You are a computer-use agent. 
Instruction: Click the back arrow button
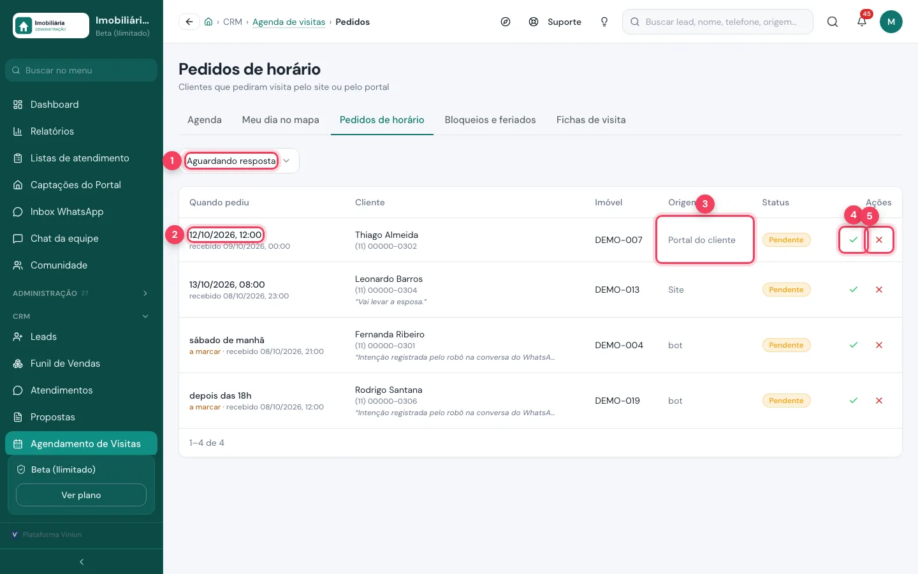[x=189, y=22]
